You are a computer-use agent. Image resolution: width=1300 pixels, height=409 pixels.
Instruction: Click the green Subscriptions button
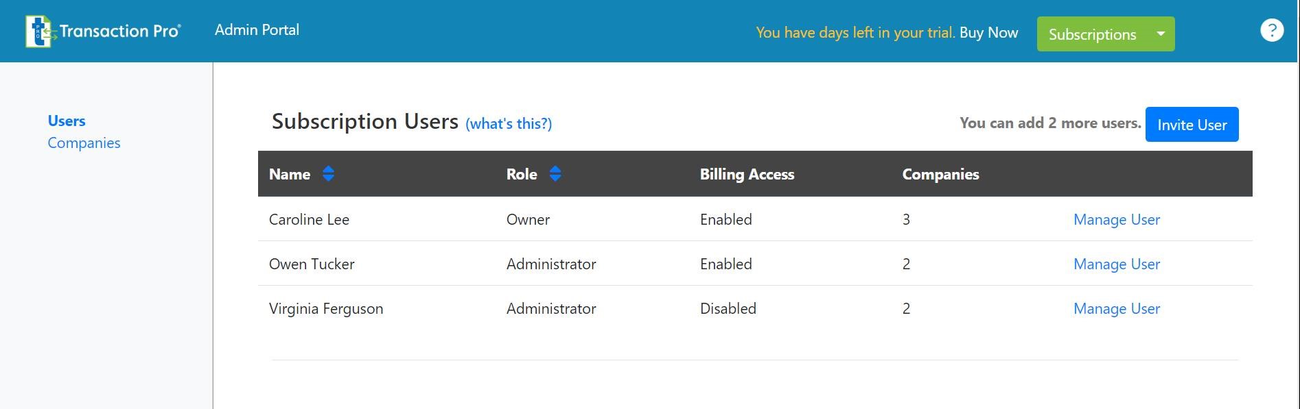tap(1093, 34)
